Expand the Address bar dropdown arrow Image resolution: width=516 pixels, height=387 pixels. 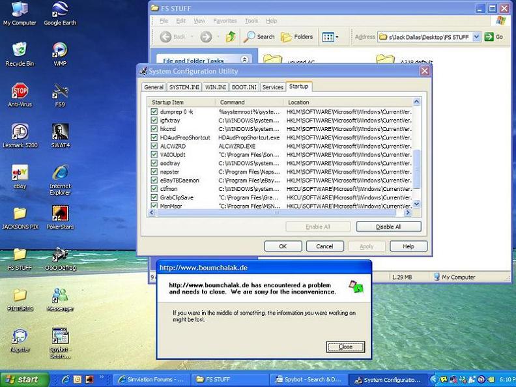pos(476,37)
